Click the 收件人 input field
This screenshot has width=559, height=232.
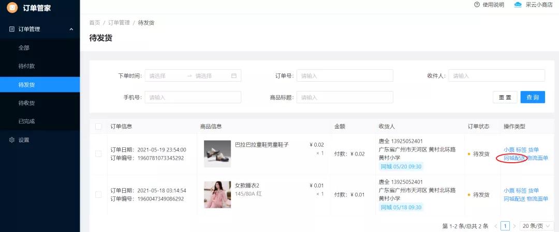pos(496,76)
